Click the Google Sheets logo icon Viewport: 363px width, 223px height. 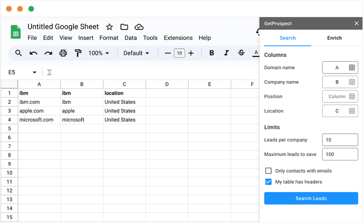16,32
